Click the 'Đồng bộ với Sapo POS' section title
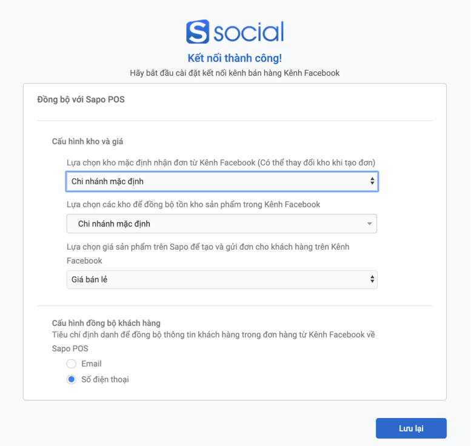The width and height of the screenshot is (471, 446). point(81,99)
